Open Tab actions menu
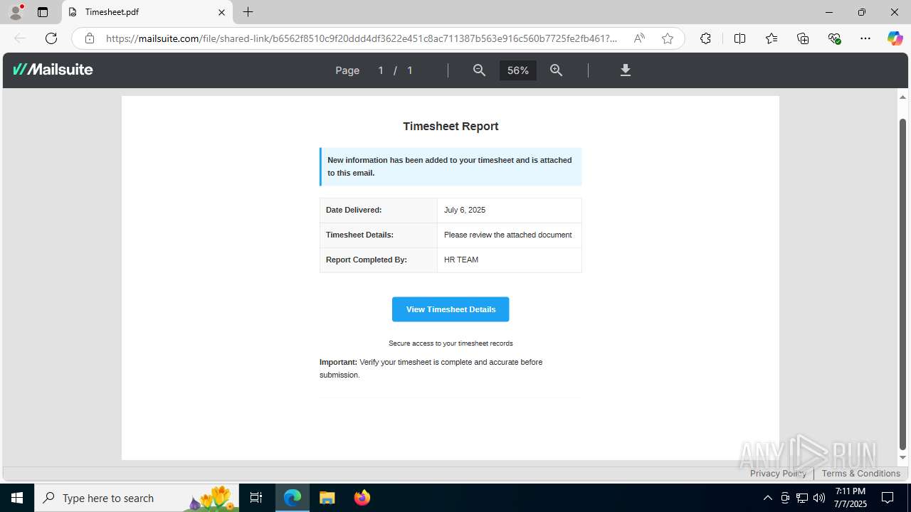Viewport: 911px width, 512px height. (43, 12)
